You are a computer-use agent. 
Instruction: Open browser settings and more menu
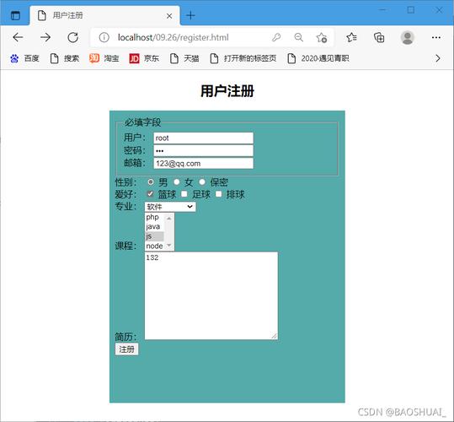436,37
